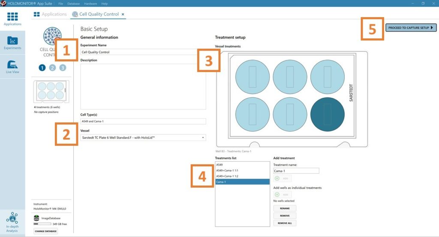The width and height of the screenshot is (439, 237).
Task: Open the Vessel dropdown
Action: coord(143,138)
